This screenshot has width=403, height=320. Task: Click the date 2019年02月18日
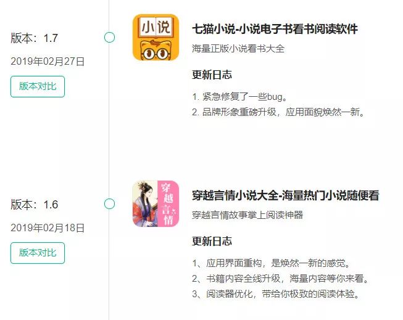pos(48,228)
